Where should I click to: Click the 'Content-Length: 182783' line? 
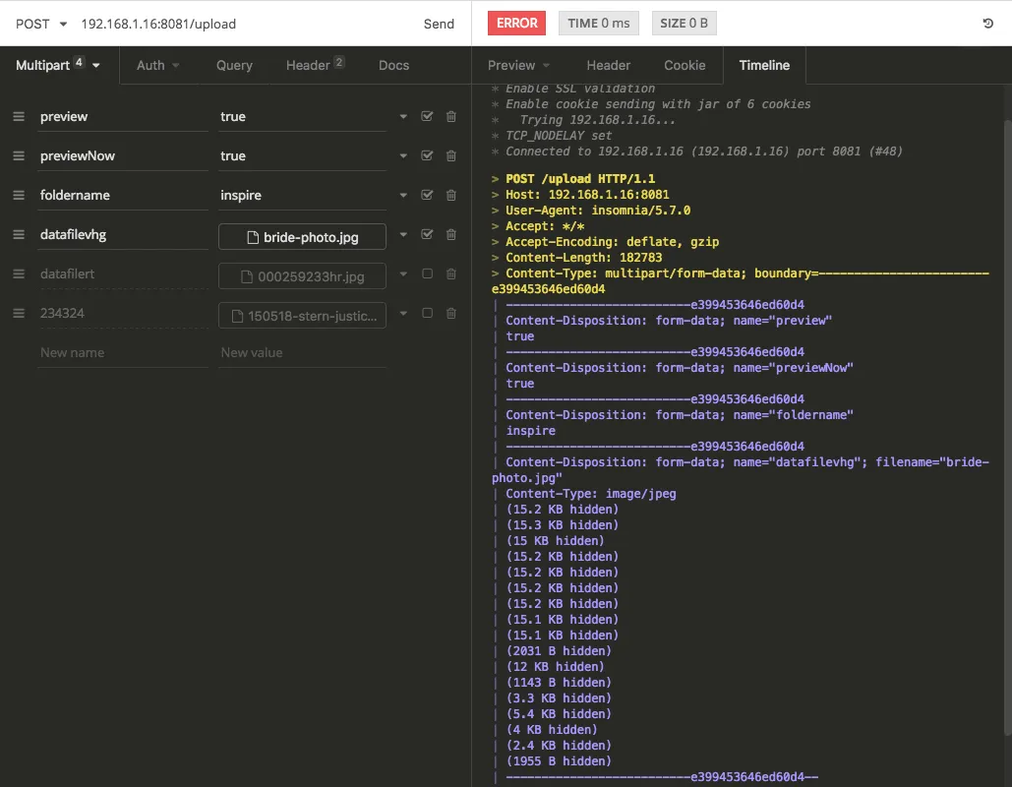click(583, 258)
